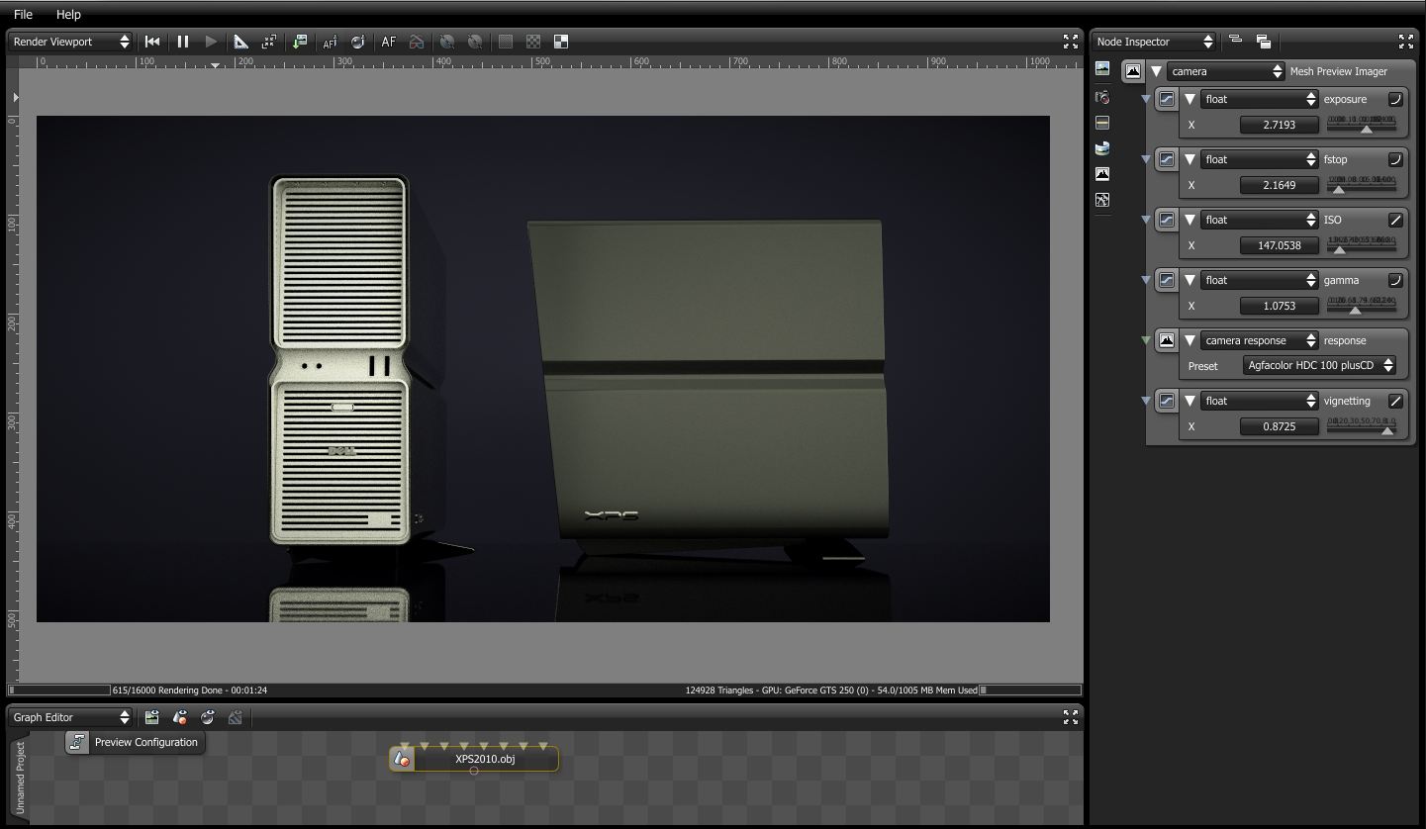Restart the render with the rewind button

(x=152, y=42)
